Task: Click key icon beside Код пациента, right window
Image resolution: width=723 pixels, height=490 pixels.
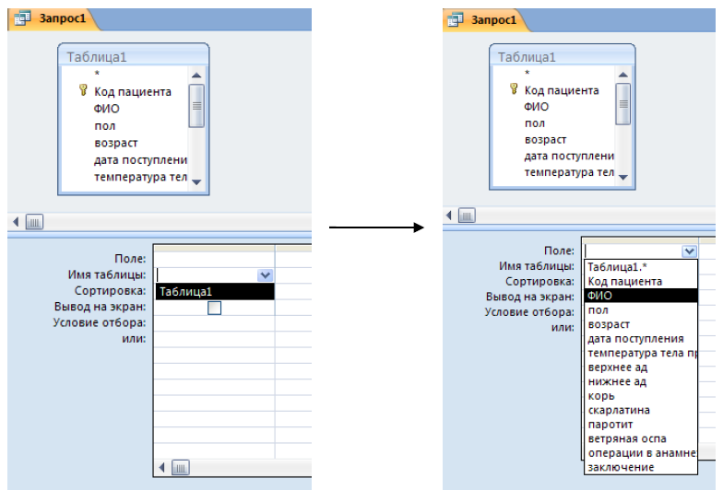Action: [x=514, y=88]
